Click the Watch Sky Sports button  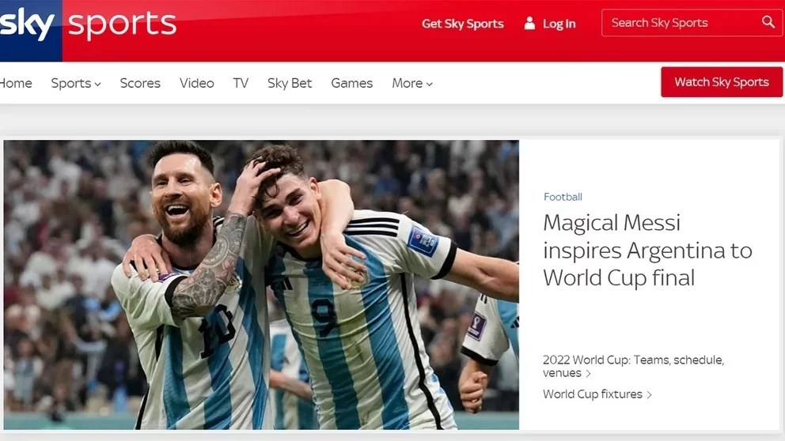(722, 82)
